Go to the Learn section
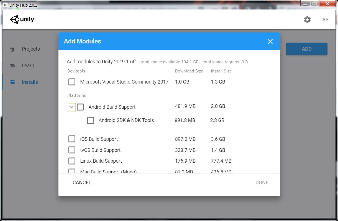Image resolution: width=338 pixels, height=221 pixels. point(28,66)
